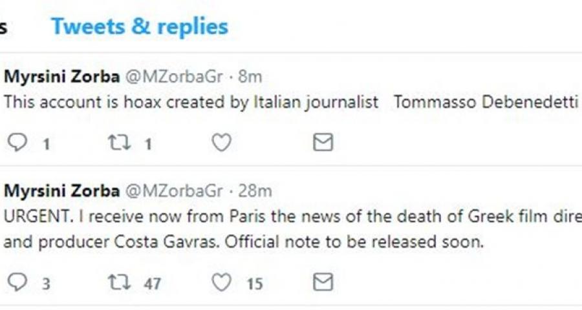Image resolution: width=582 pixels, height=310 pixels.
Task: Open the tweet posted 8m ago via its timestamp
Action: pos(250,77)
